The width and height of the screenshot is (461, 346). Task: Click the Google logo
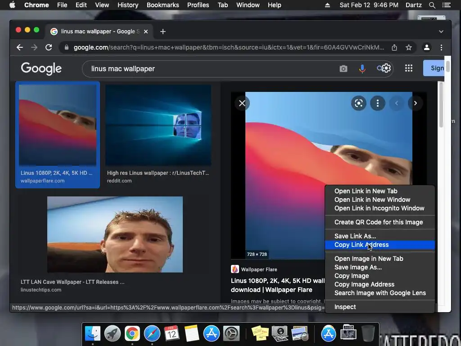point(41,69)
